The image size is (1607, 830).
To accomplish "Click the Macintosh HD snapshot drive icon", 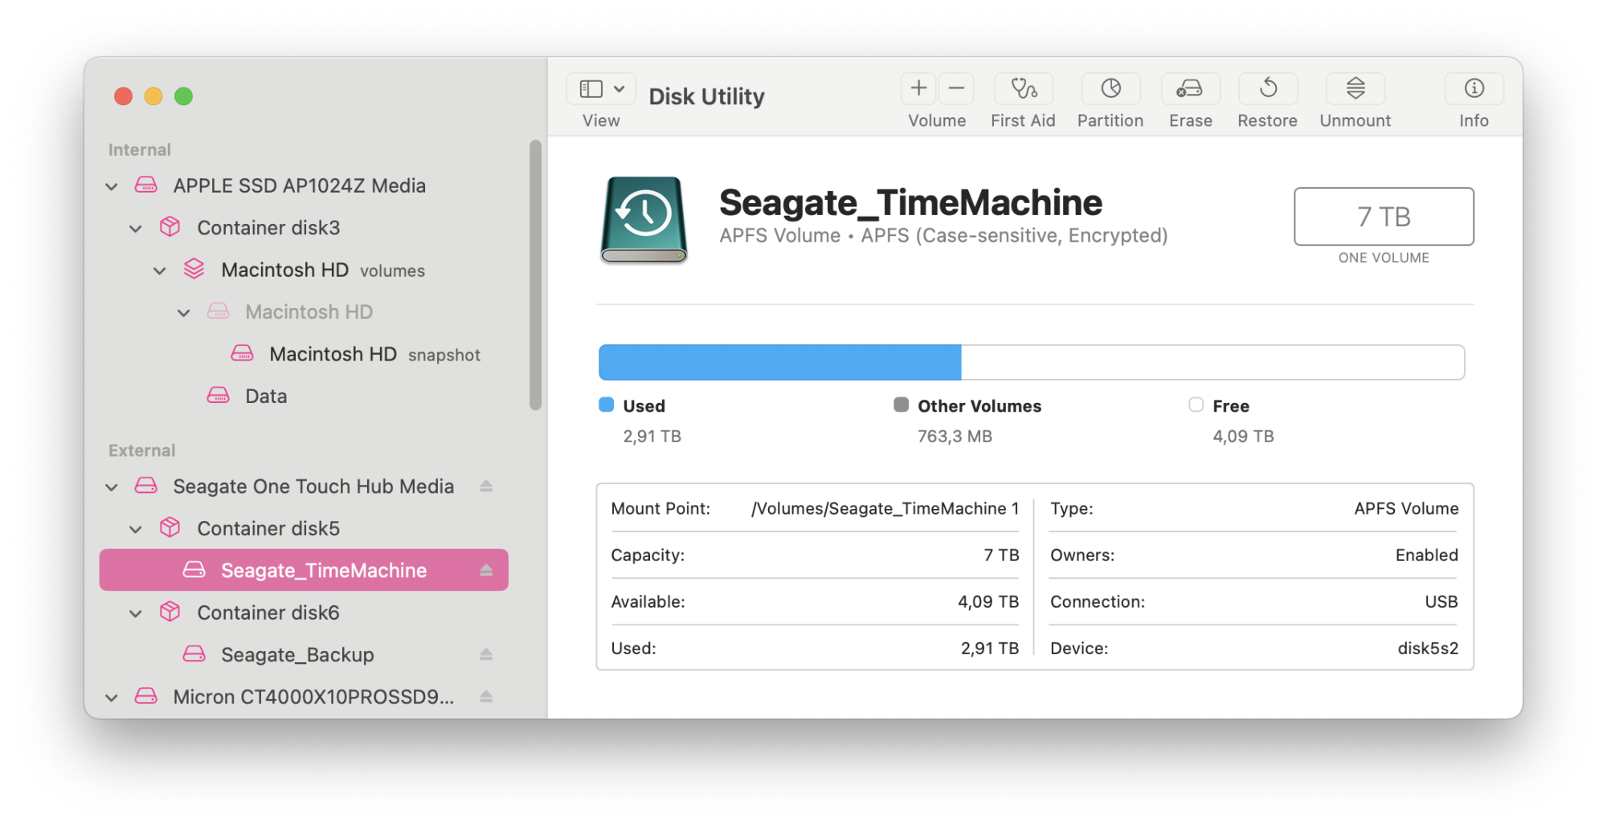I will (x=242, y=353).
